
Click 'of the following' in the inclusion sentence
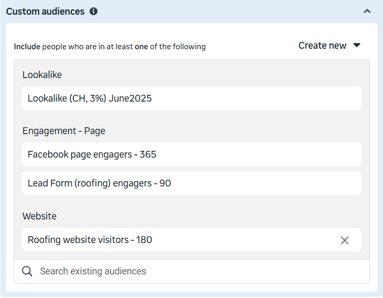(178, 47)
